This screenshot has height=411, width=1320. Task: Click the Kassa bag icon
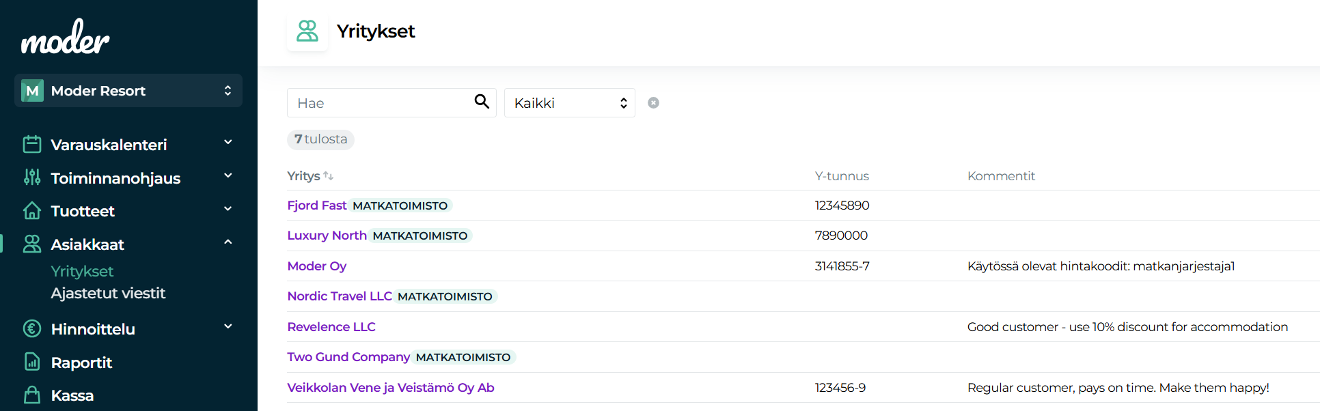click(32, 395)
